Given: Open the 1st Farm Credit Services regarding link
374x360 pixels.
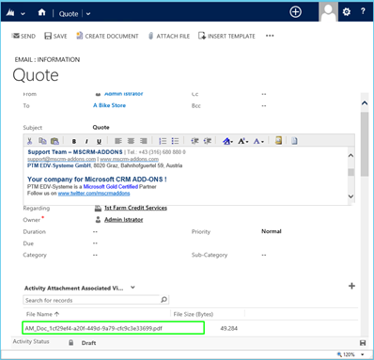Looking at the screenshot, I should [x=135, y=208].
